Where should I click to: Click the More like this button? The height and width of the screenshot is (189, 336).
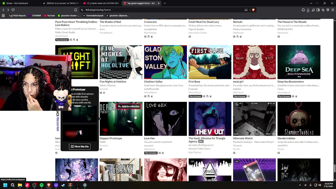point(80,146)
